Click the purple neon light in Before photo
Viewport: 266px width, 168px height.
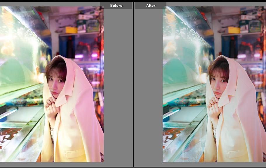79,56
